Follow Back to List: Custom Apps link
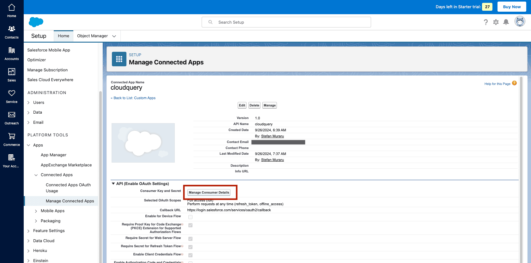 click(134, 98)
